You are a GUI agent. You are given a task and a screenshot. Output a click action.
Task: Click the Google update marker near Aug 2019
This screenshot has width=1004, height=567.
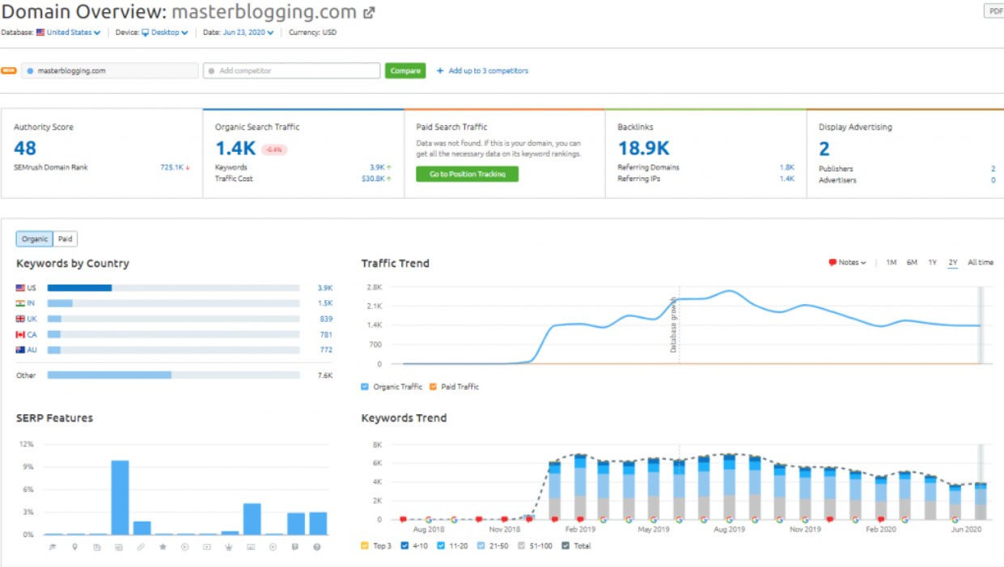tap(729, 520)
